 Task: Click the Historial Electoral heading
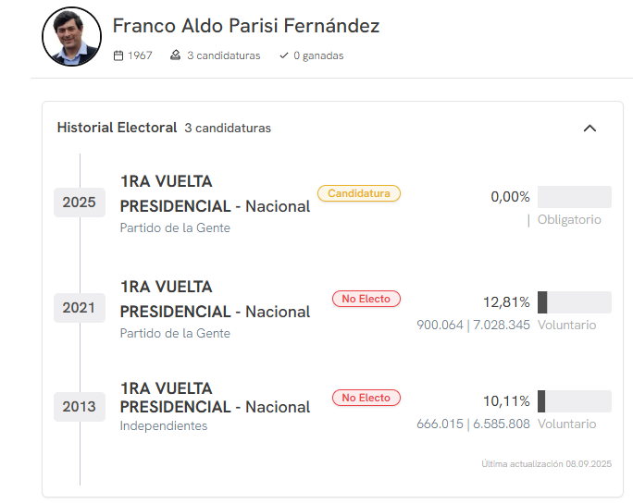click(117, 128)
